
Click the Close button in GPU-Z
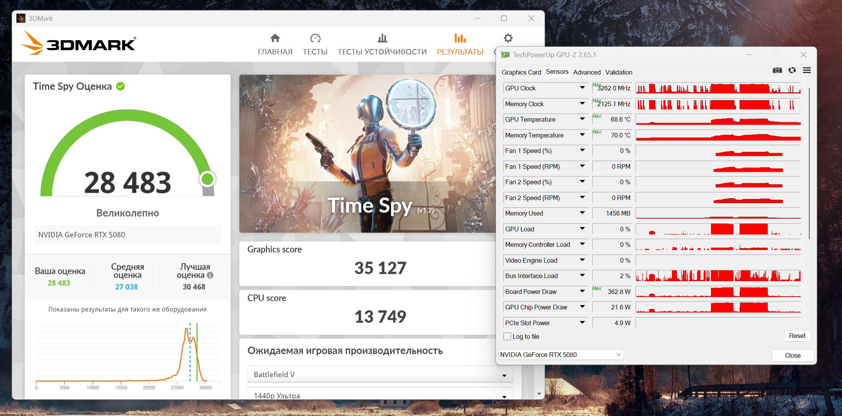(x=793, y=355)
